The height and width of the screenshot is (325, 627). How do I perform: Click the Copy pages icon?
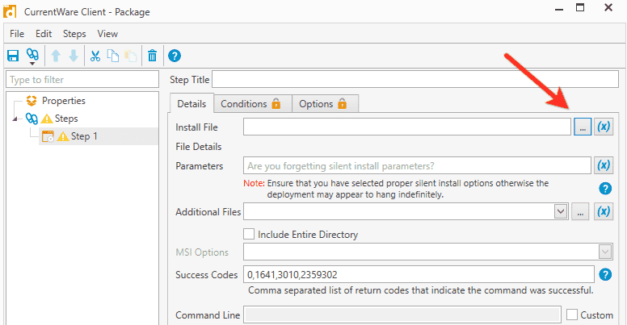pyautogui.click(x=113, y=56)
